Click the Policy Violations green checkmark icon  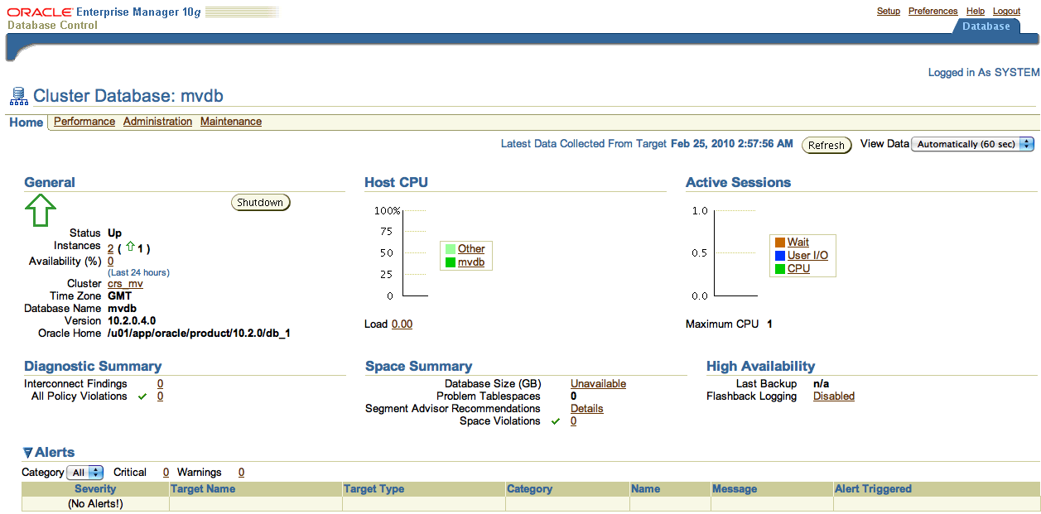pos(142,396)
